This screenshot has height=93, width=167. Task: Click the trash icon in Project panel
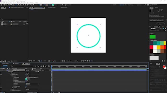12,61
